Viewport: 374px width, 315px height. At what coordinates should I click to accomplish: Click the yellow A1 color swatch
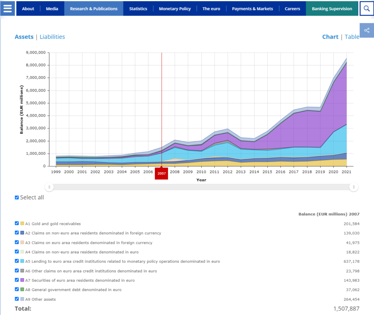click(x=22, y=223)
